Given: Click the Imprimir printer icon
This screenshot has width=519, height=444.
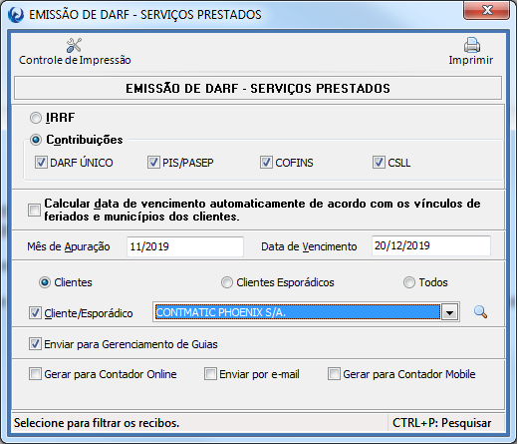Looking at the screenshot, I should (x=471, y=45).
